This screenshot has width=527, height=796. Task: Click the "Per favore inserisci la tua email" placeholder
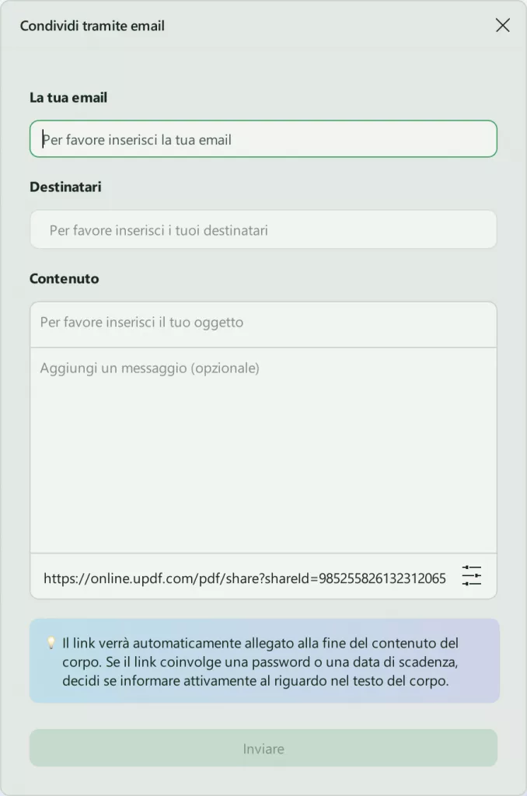click(138, 140)
